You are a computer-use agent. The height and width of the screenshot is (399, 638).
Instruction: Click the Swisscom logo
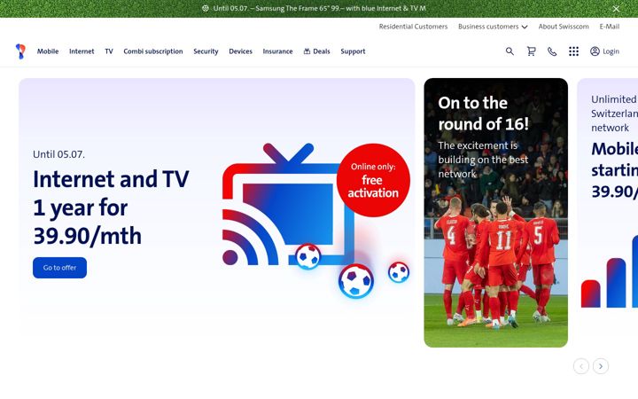pyautogui.click(x=20, y=51)
